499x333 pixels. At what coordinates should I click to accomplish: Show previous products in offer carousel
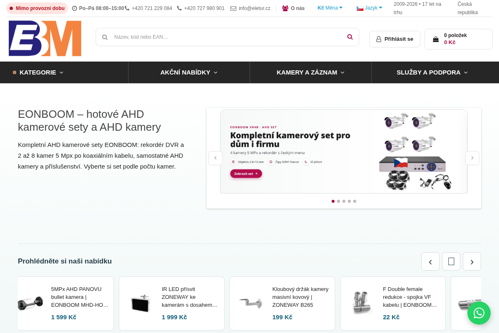pyautogui.click(x=430, y=261)
